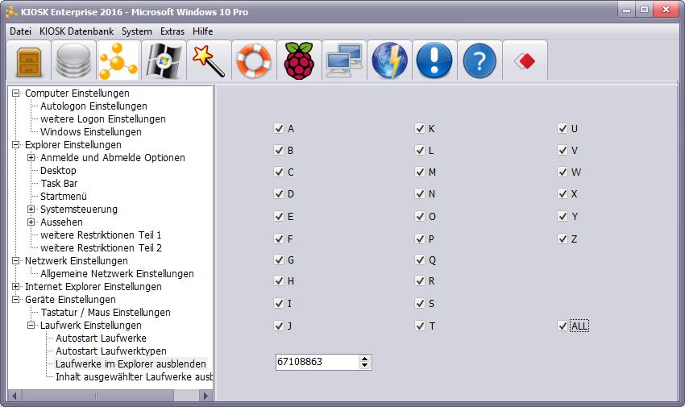685x407 pixels.
Task: Collapse the Explorer Einstellungen tree node
Action: click(16, 144)
